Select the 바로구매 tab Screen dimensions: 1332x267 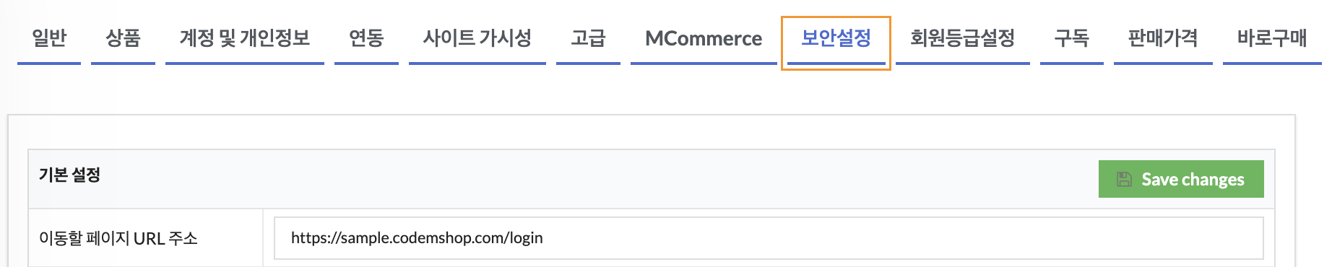click(x=1272, y=38)
